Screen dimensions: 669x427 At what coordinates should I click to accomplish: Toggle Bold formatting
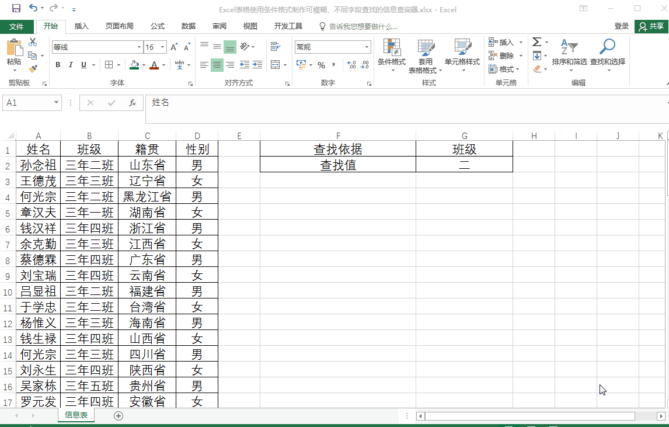58,65
